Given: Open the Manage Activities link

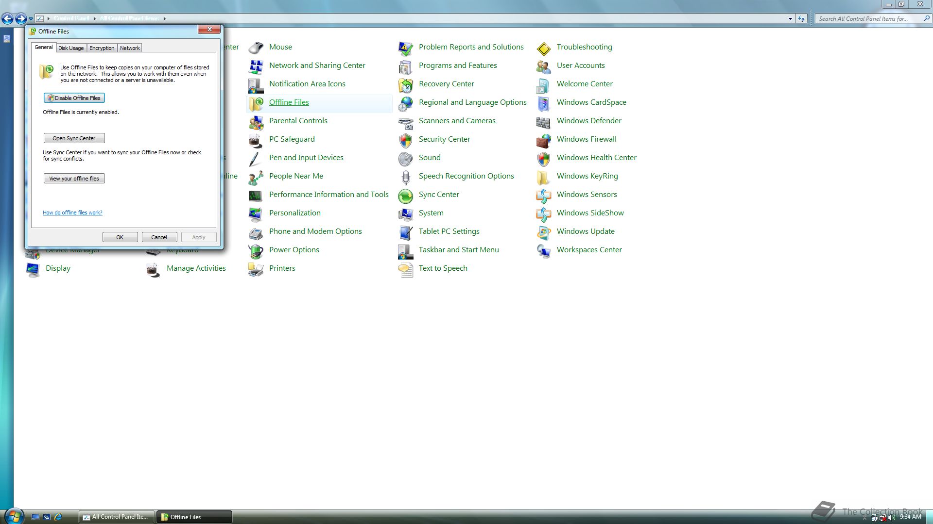Looking at the screenshot, I should (x=196, y=268).
